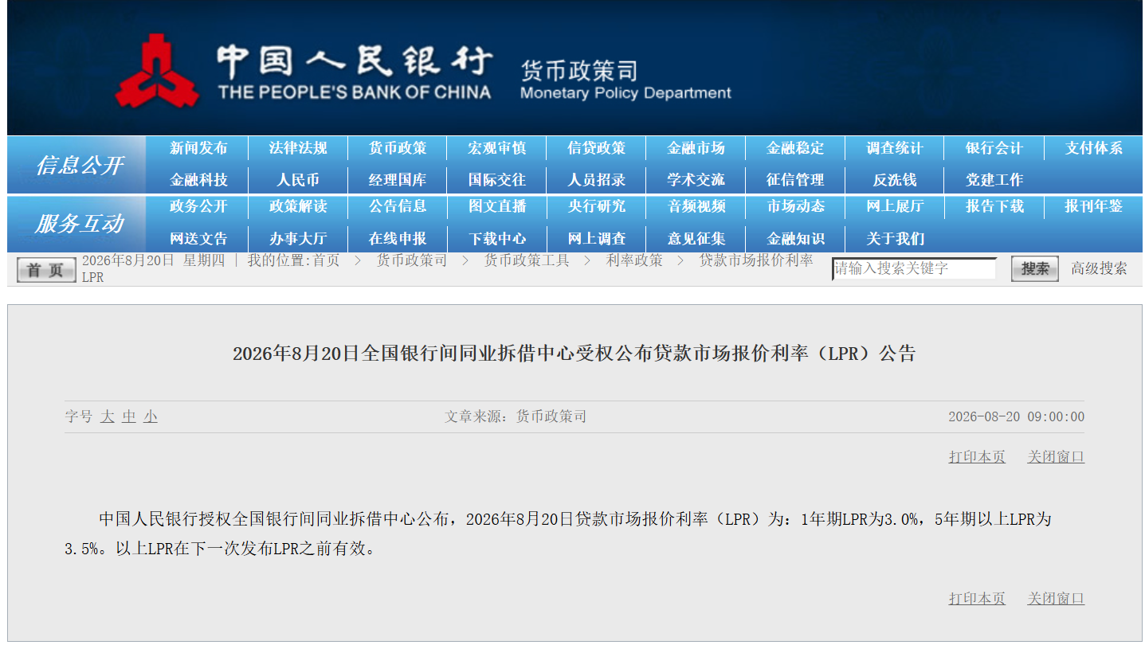Open 央行研究 section

point(597,206)
